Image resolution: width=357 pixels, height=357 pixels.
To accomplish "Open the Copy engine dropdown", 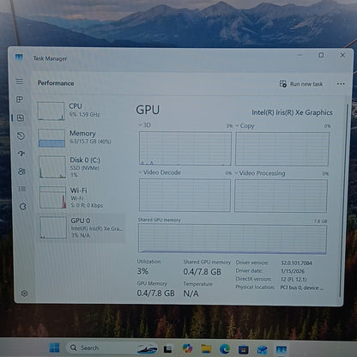I will pyautogui.click(x=245, y=126).
